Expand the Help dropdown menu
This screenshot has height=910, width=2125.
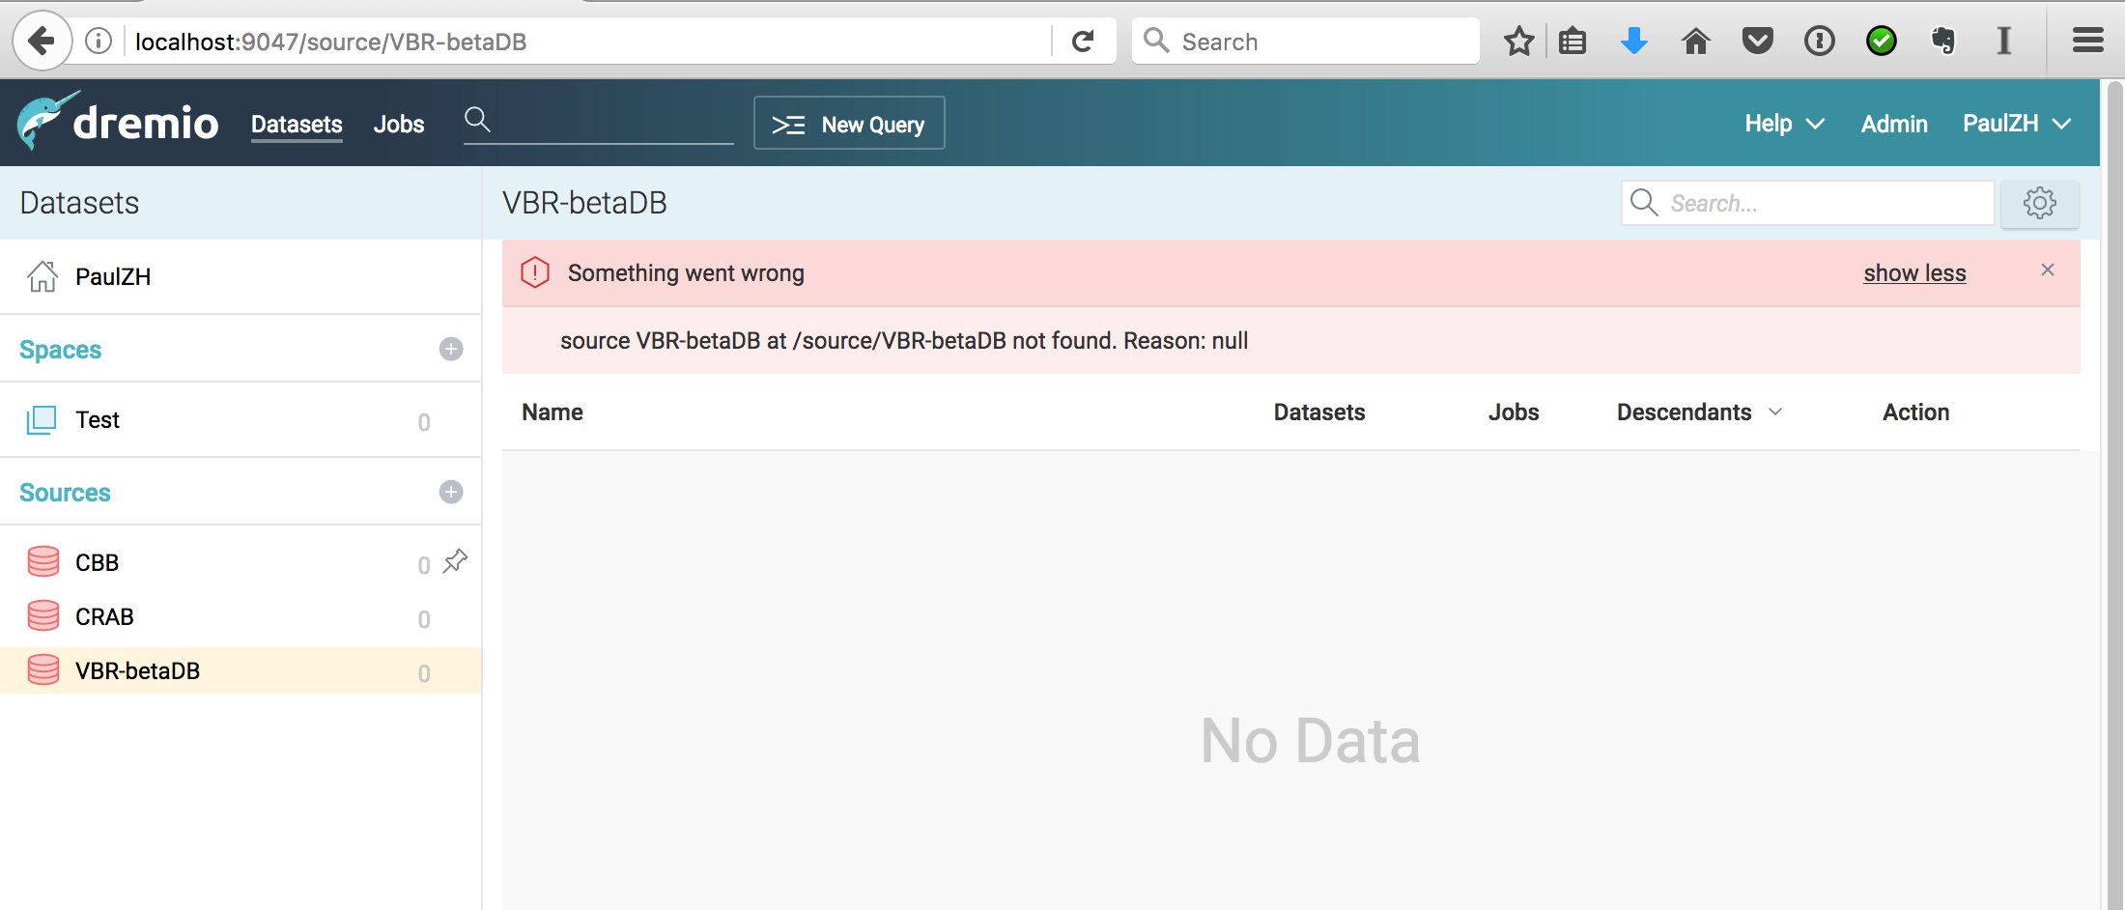(1784, 124)
